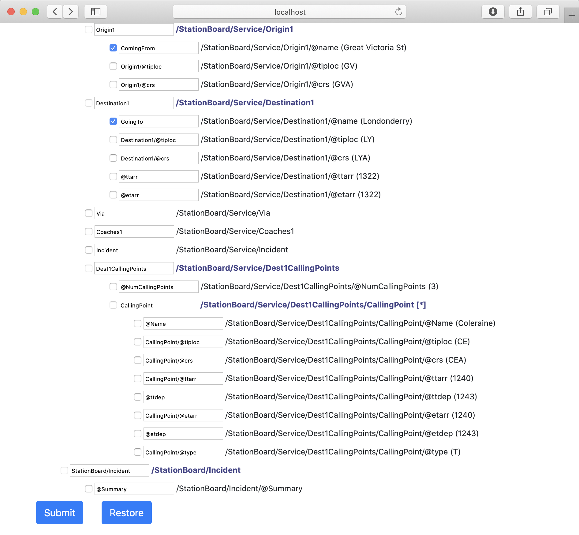The width and height of the screenshot is (579, 535).
Task: Focus the Via text field
Action: coord(134,213)
